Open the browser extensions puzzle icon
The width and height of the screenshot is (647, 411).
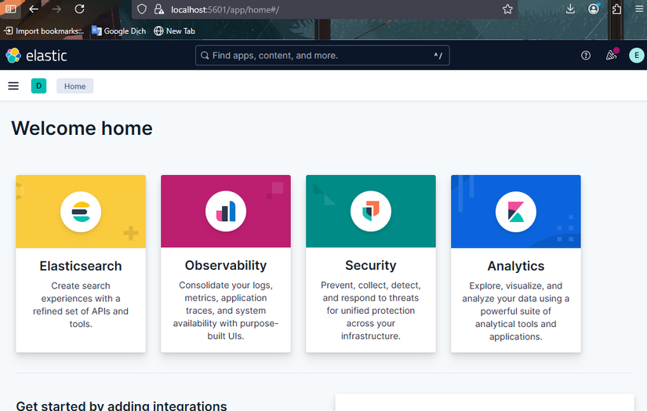pyautogui.click(x=616, y=9)
